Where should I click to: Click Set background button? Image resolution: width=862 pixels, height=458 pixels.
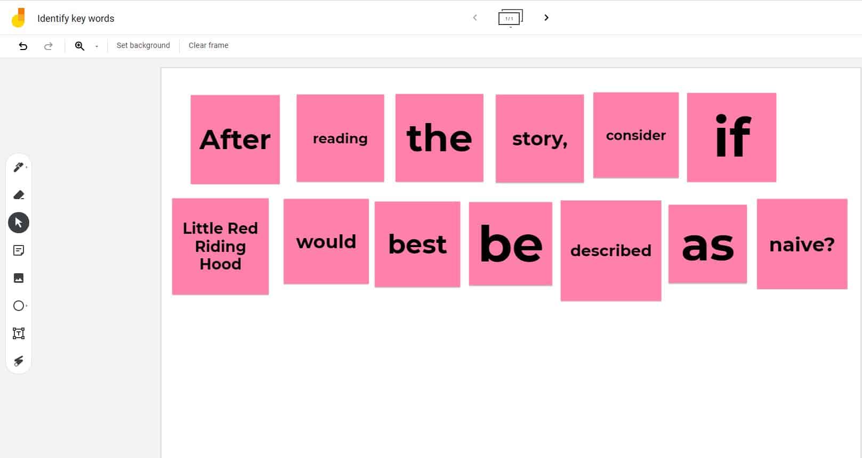[x=143, y=45]
